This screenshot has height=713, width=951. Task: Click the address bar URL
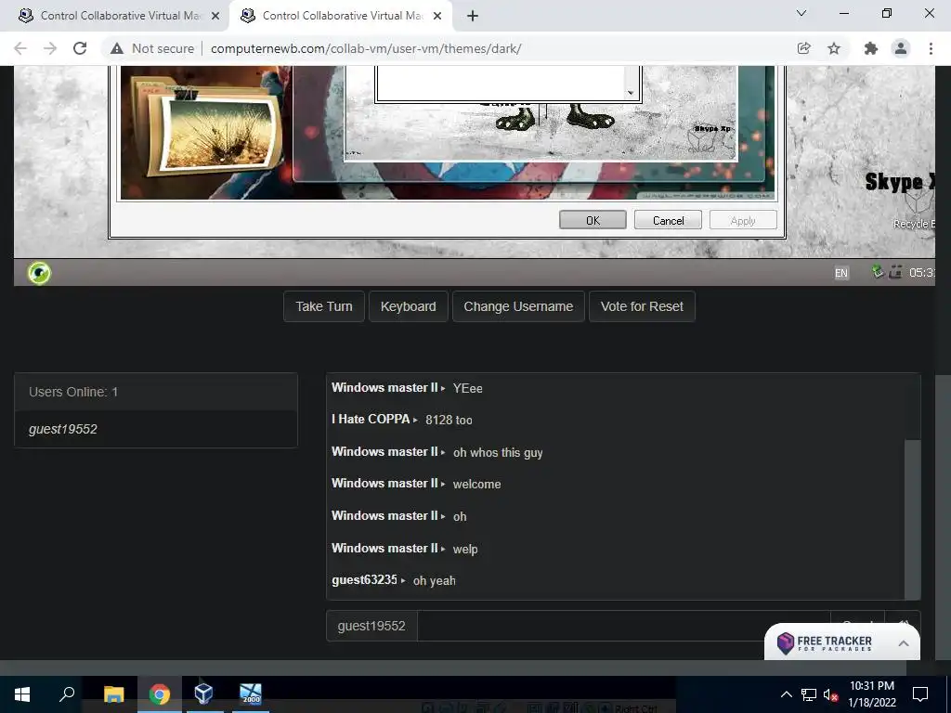(x=366, y=48)
